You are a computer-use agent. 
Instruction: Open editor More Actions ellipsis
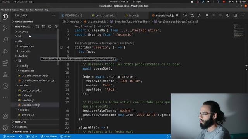tap(242, 15)
